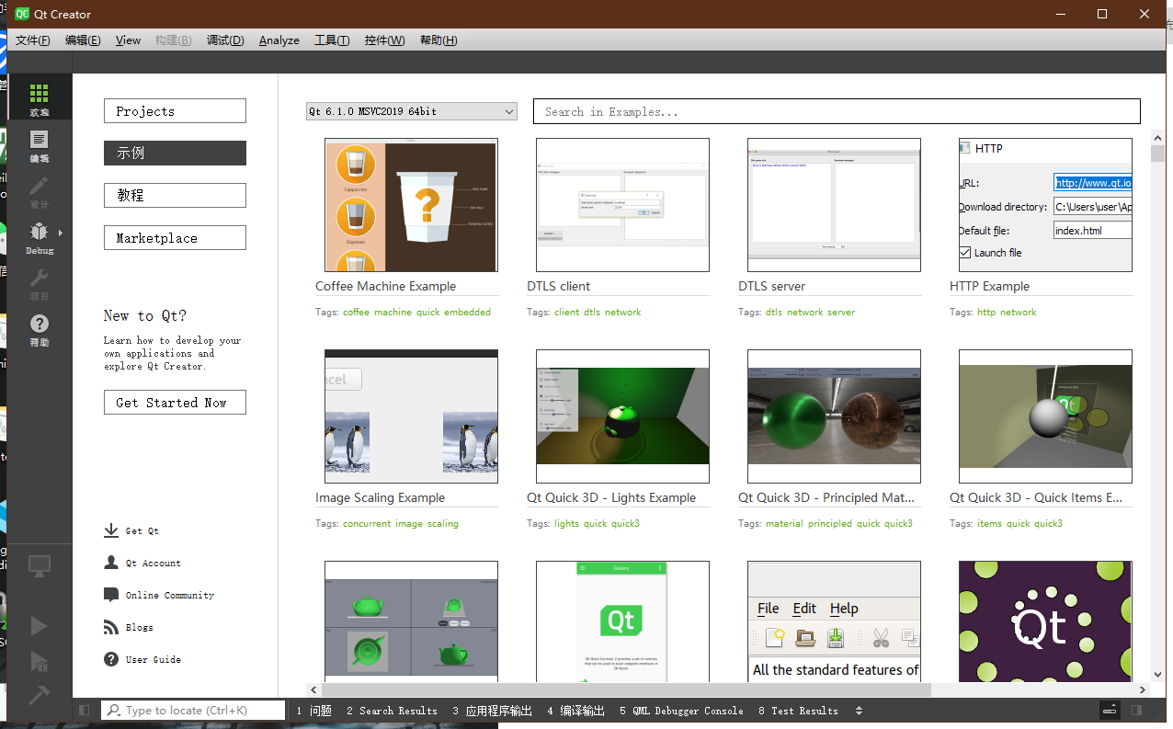This screenshot has height=729, width=1173.
Task: Open the 3 应用程序输出 pane
Action: coord(492,711)
